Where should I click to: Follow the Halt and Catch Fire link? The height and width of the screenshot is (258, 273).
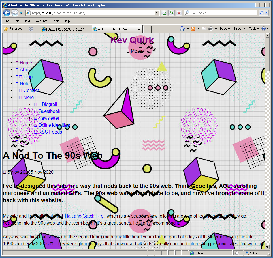click(x=84, y=216)
